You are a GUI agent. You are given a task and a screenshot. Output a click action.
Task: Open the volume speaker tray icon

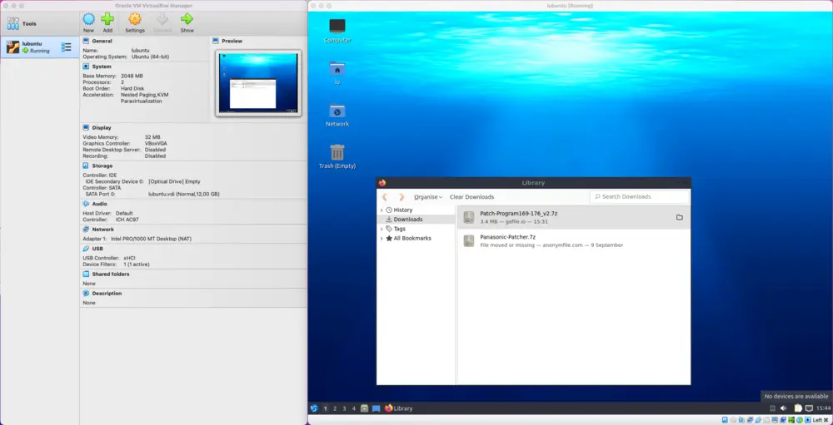[783, 408]
